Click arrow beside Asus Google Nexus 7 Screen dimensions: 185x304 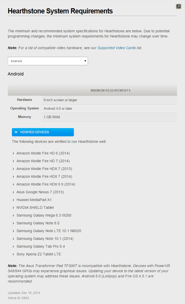coord(13,192)
